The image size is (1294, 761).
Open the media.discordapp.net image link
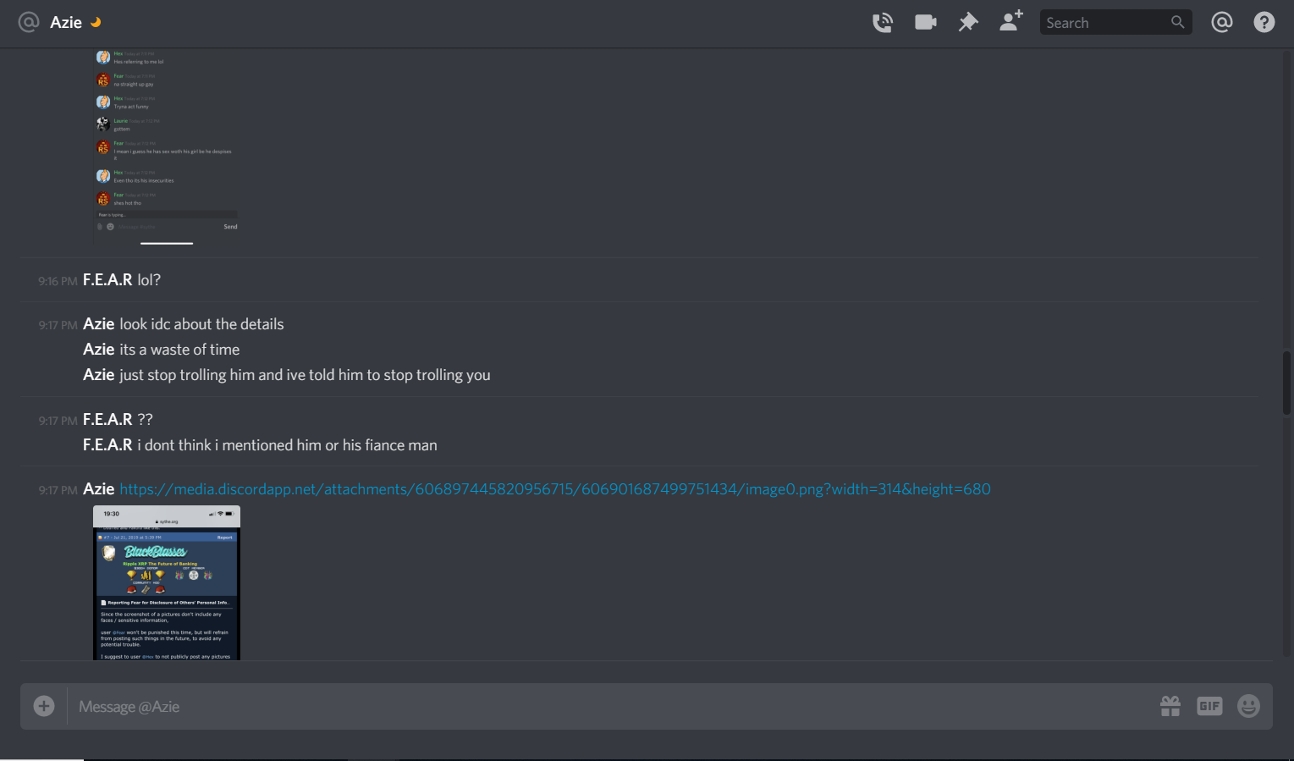tap(555, 489)
